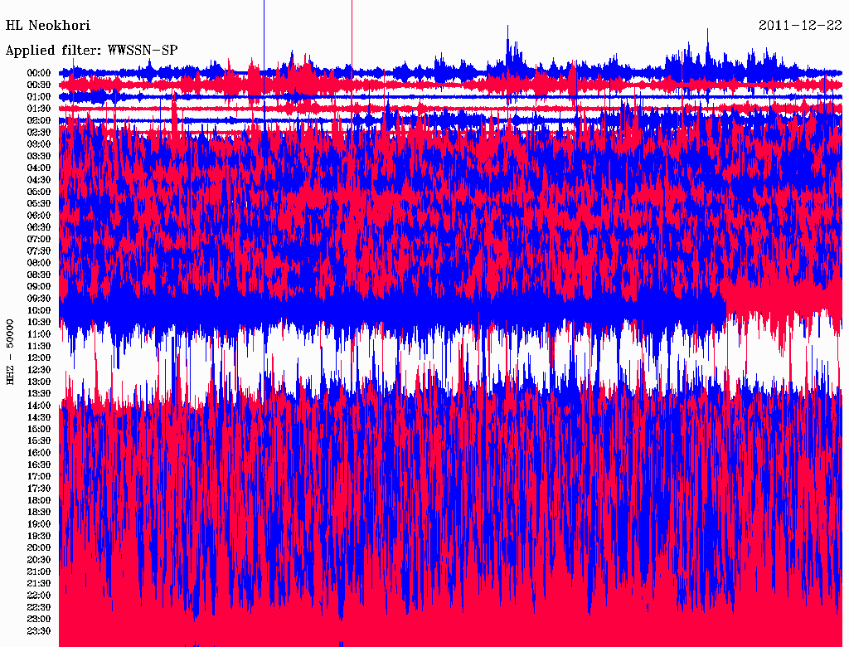Click the 08:00 time label
Image resolution: width=849 pixels, height=647 pixels.
(39, 263)
